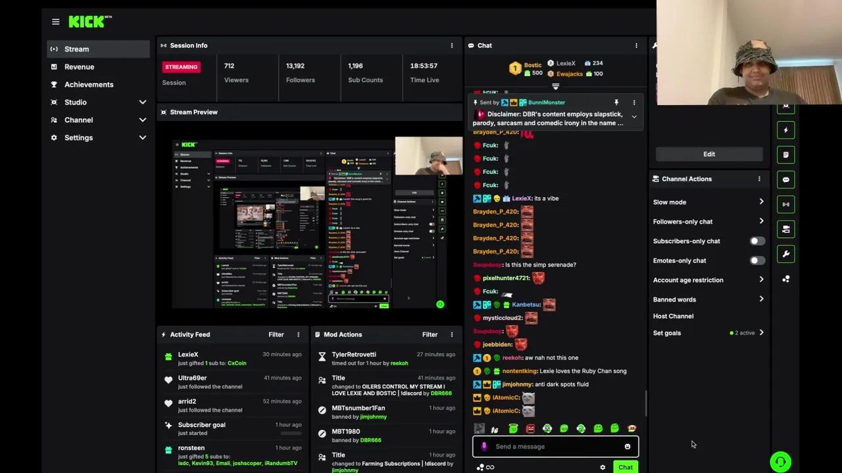
Task: Open Achievements in the sidebar
Action: tap(98, 84)
